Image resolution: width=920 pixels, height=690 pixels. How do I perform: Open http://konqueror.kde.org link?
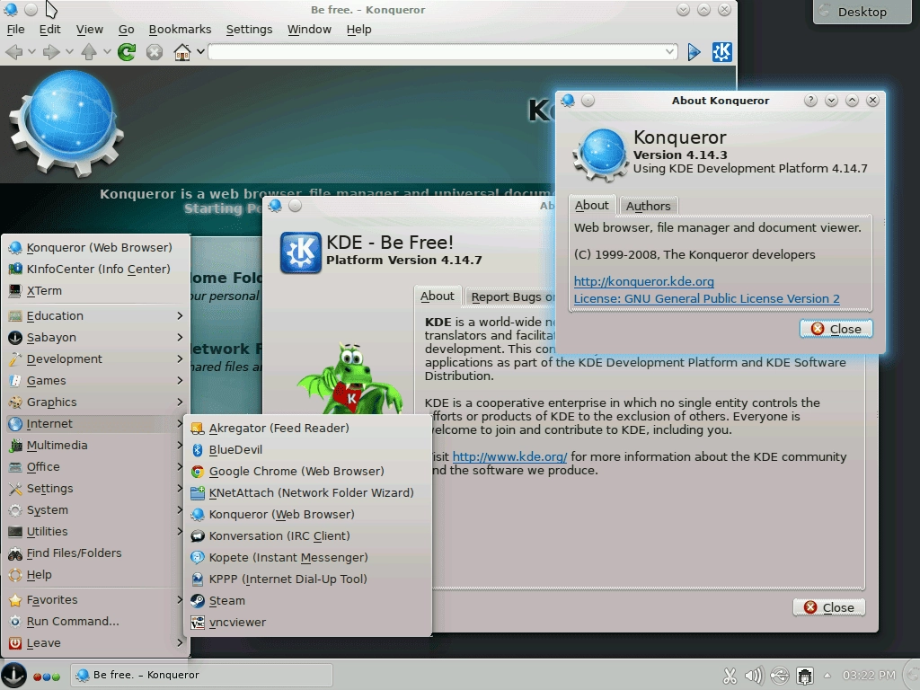click(x=643, y=281)
